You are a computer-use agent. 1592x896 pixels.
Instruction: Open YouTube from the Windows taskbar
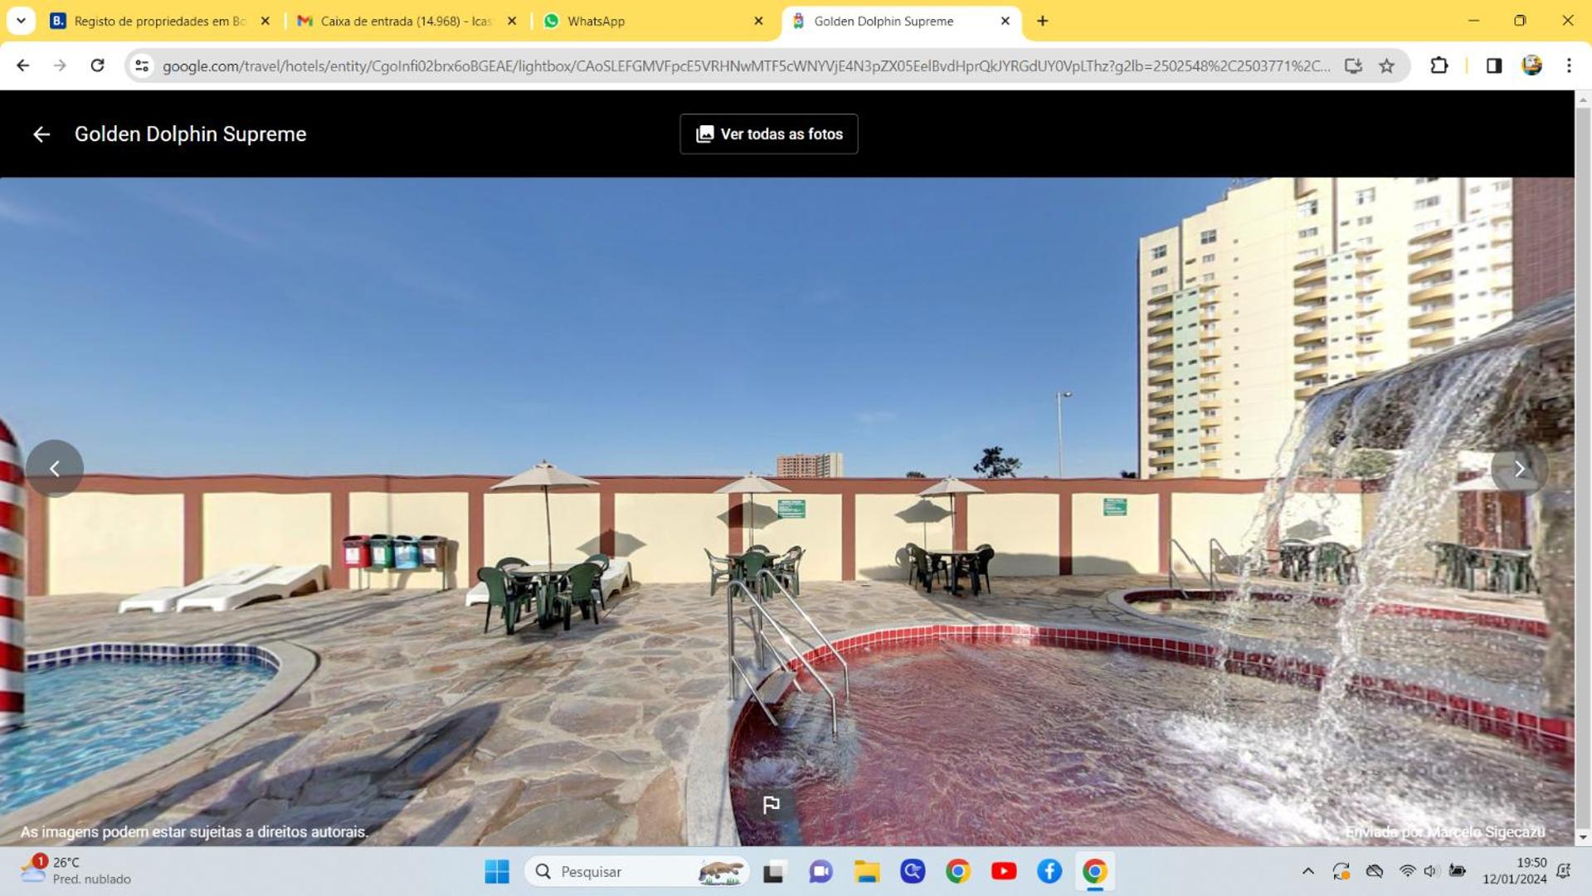coord(1003,871)
